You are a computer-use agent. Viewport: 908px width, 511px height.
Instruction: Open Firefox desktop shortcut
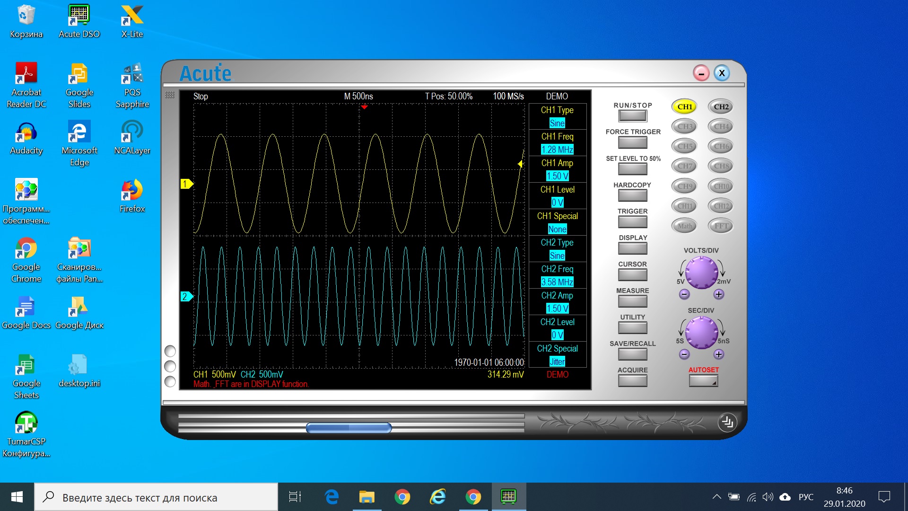[132, 196]
